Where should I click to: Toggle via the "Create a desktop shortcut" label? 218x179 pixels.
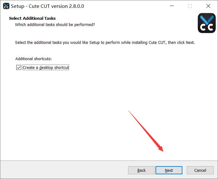[x=46, y=67]
